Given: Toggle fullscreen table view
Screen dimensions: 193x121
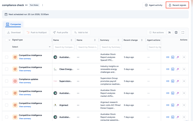Looking at the screenshot, I should pyautogui.click(x=183, y=32).
